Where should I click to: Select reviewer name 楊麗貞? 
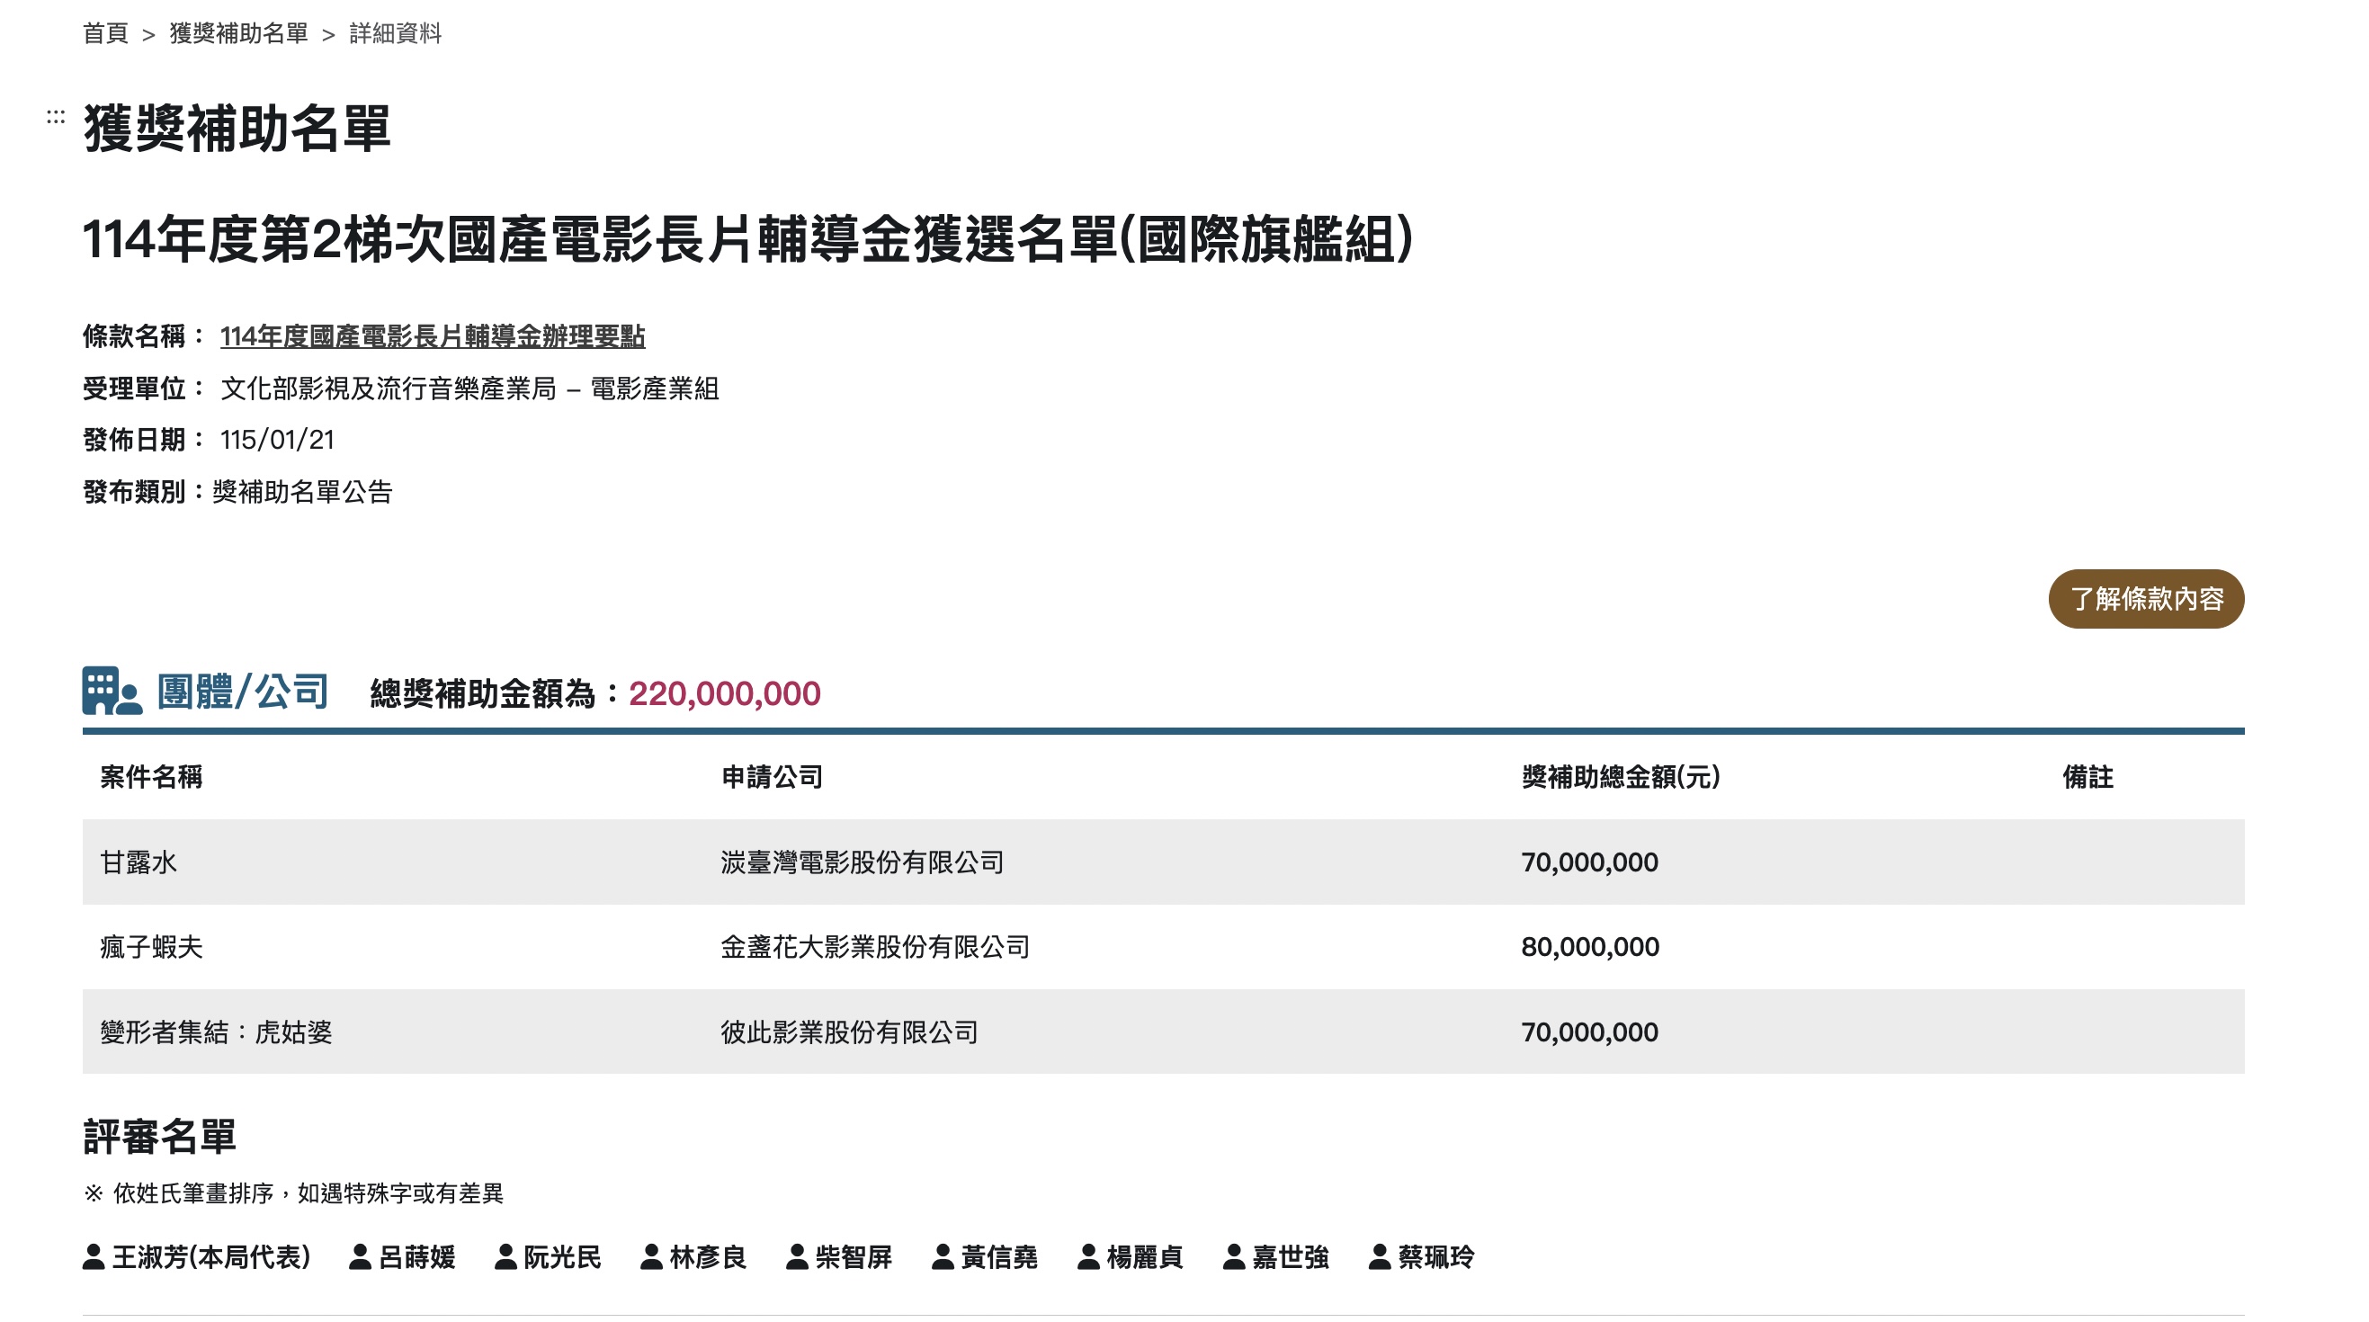[x=1145, y=1256]
